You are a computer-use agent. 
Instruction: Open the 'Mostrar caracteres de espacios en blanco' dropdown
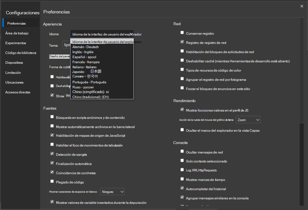tap(112, 192)
